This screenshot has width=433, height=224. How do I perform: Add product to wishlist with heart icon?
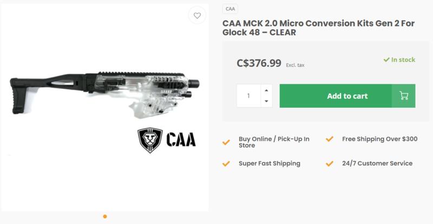point(197,15)
